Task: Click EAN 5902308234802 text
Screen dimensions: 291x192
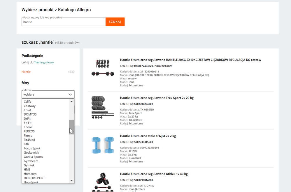Action: [x=144, y=104]
